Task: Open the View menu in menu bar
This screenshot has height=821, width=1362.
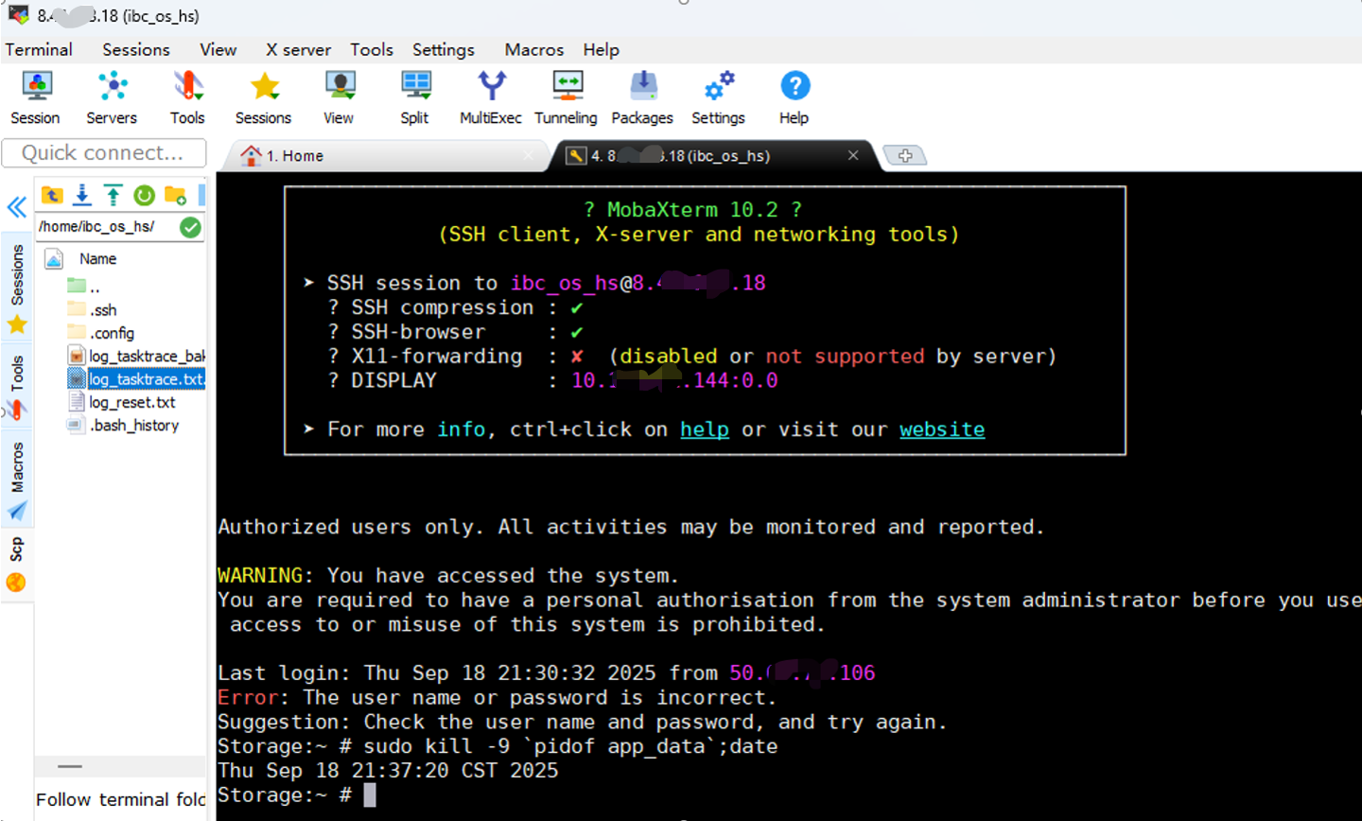Action: [x=218, y=50]
